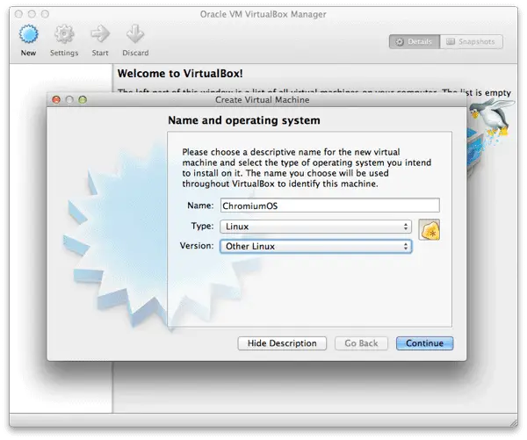Switch to the Snapshots tab

(471, 41)
